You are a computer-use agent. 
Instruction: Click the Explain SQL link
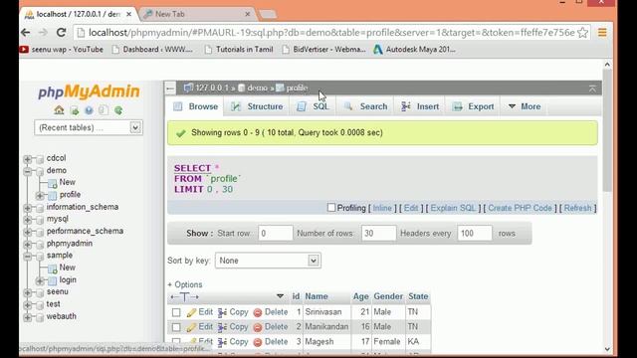tap(453, 208)
